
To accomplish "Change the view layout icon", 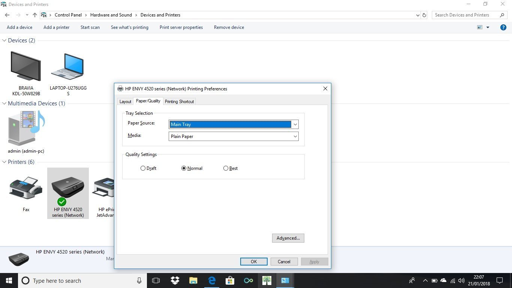I will [479, 27].
